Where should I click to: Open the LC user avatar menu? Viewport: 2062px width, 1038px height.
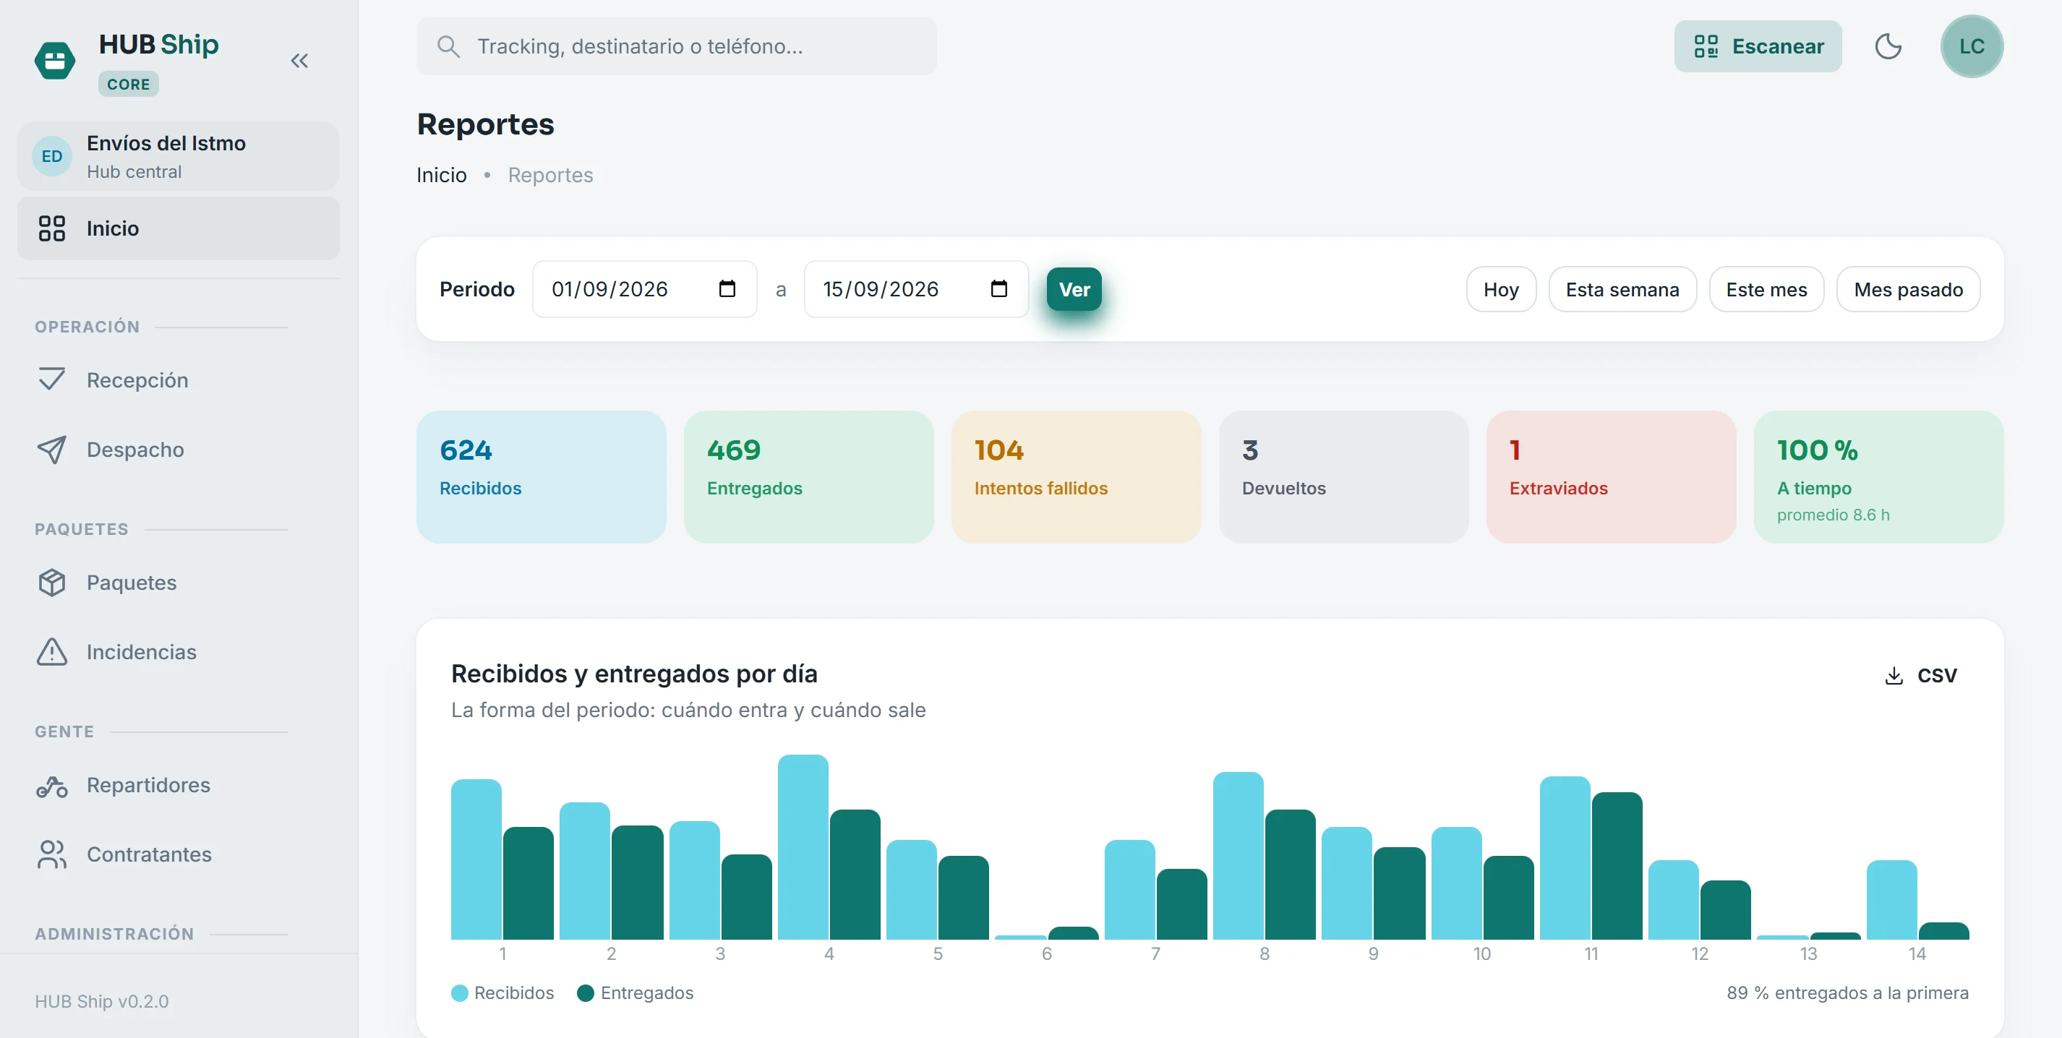coord(1972,46)
